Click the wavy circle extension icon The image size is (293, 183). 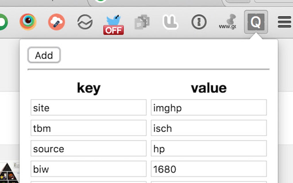85,22
